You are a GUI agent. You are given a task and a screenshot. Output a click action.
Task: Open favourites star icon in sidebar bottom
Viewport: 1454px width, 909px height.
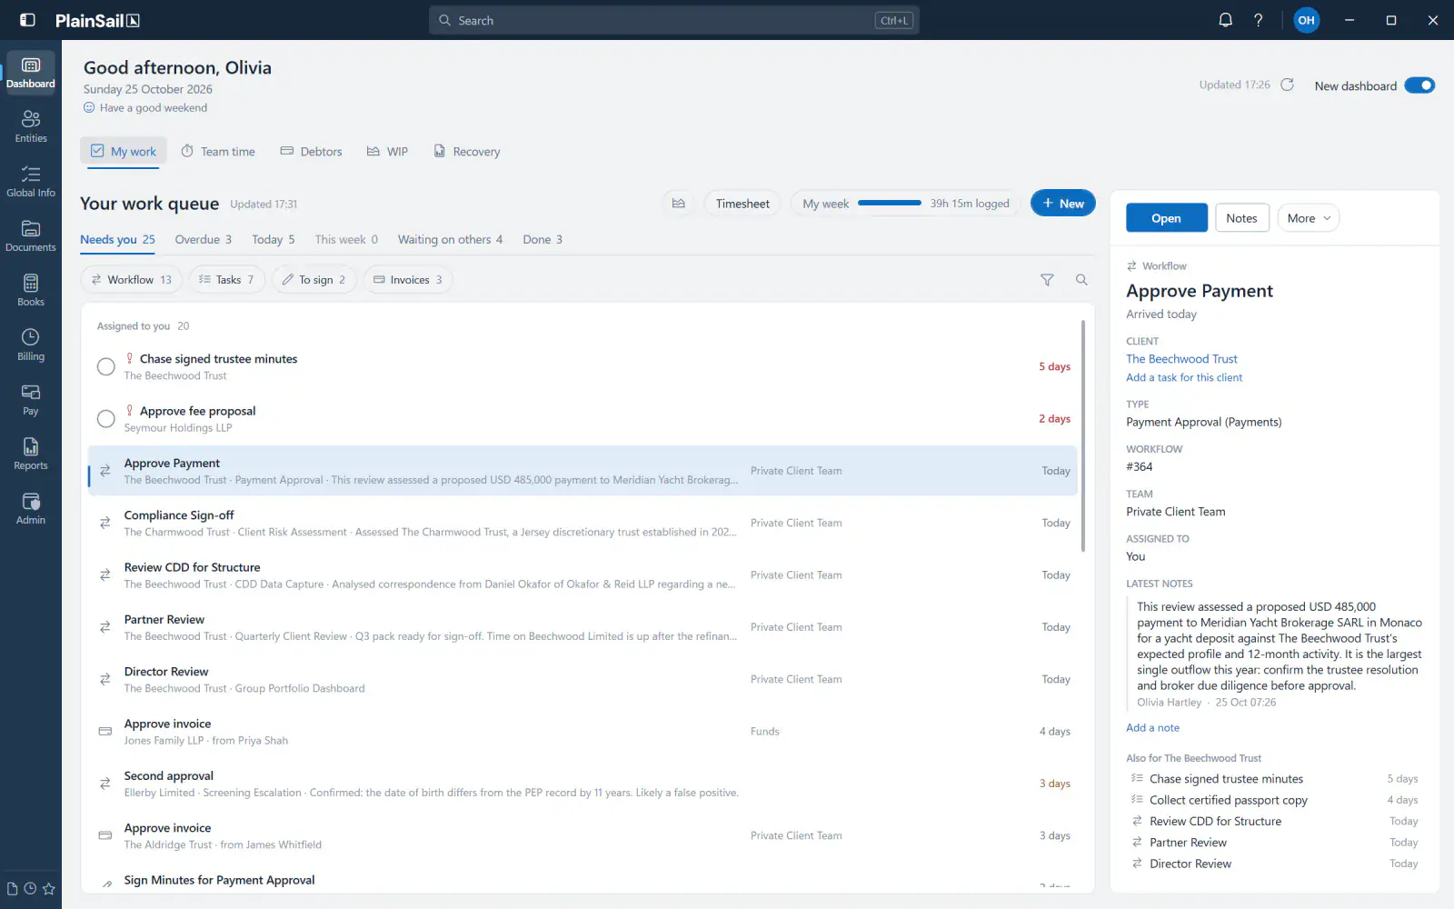pos(49,889)
